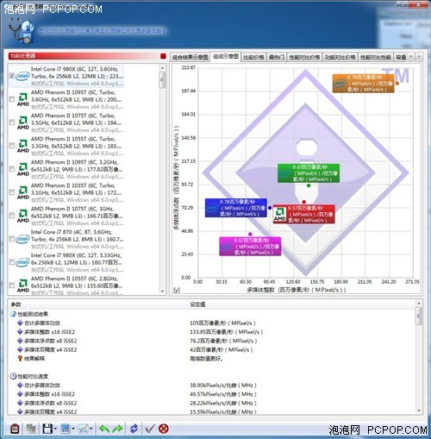Click the floppy disk save icon
The height and width of the screenshot is (439, 431).
pos(47,429)
